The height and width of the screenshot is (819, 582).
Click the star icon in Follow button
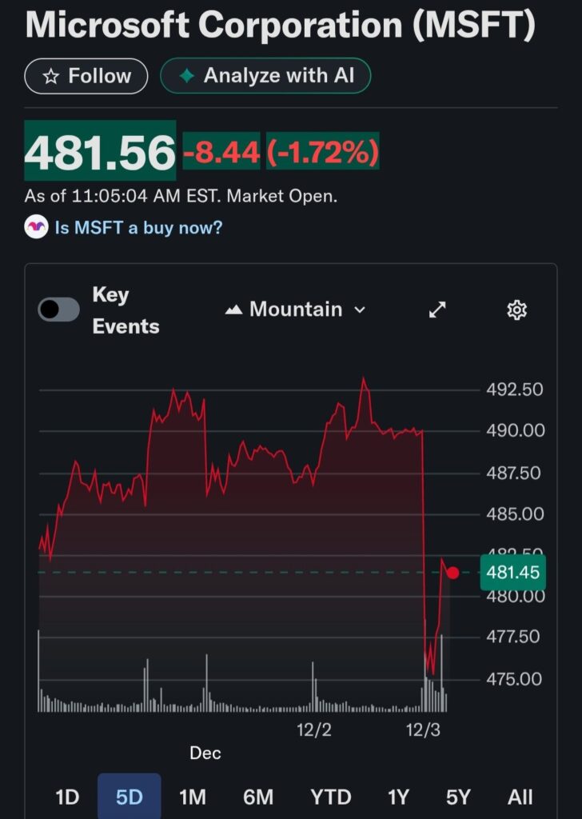(51, 77)
